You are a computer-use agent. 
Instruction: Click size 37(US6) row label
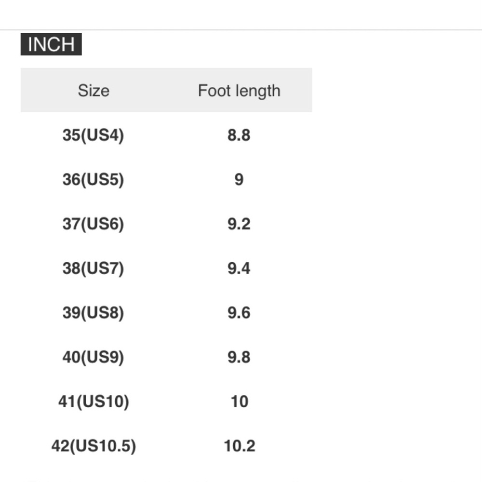(x=93, y=224)
